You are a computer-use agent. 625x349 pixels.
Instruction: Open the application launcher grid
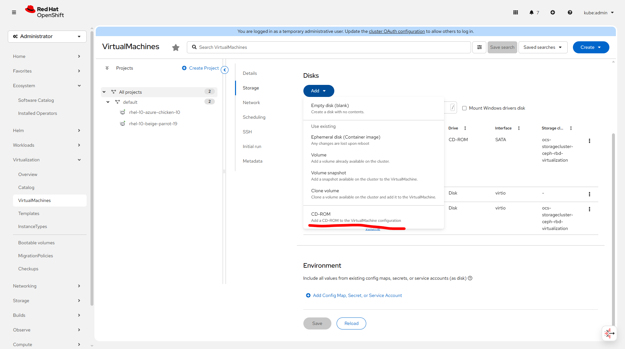coord(516,12)
